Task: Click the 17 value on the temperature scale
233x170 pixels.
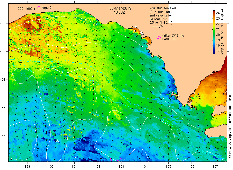Action: (x=218, y=51)
